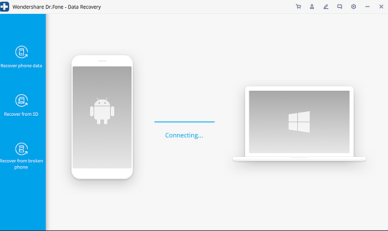388x231 pixels.
Task: Open the settings hexagon icon
Action: pos(354,7)
